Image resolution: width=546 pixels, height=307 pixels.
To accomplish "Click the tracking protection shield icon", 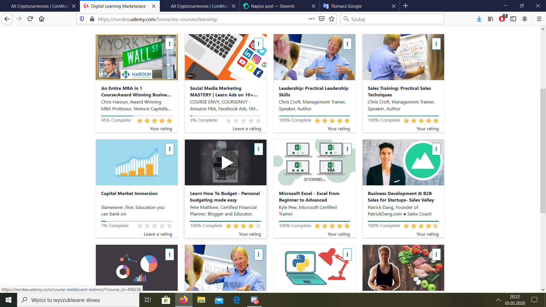I will (82, 19).
